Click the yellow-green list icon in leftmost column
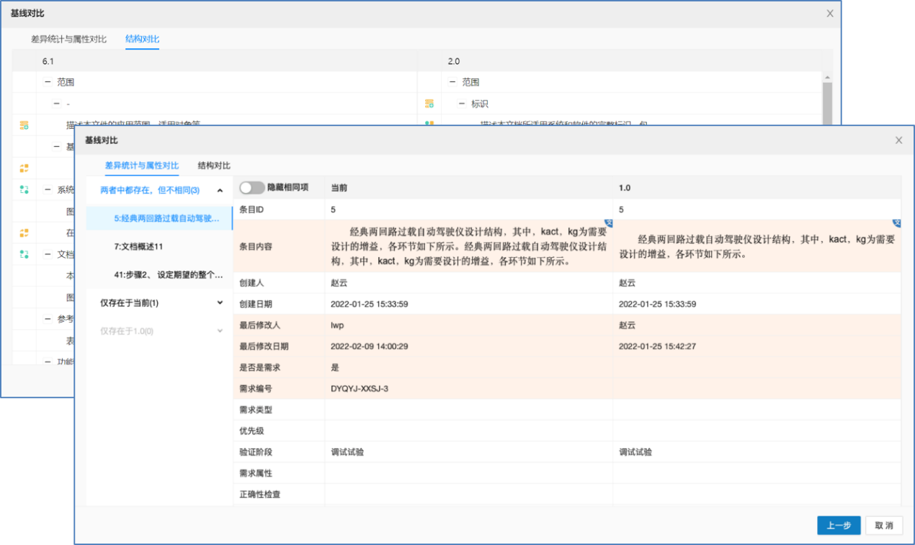The height and width of the screenshot is (545, 915). point(24,125)
